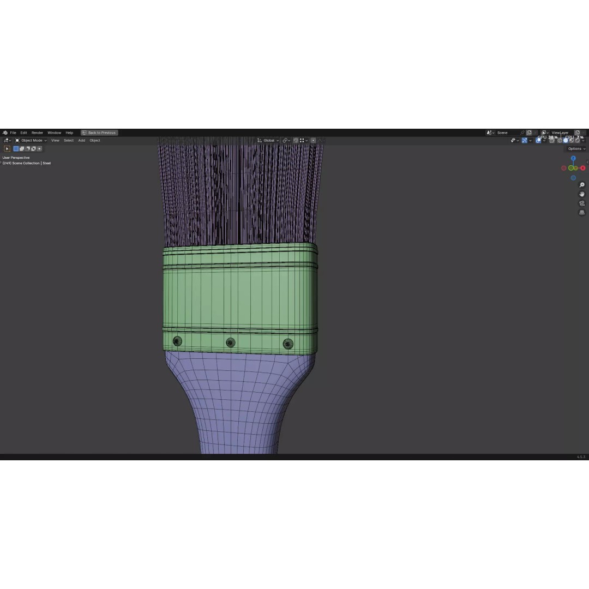589x589 pixels.
Task: Toggle proportional editing
Action: (x=313, y=141)
